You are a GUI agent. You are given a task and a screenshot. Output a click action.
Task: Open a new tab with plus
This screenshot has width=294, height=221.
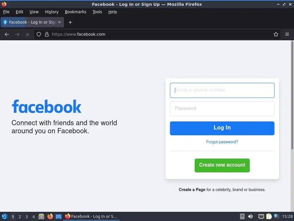(x=70, y=22)
